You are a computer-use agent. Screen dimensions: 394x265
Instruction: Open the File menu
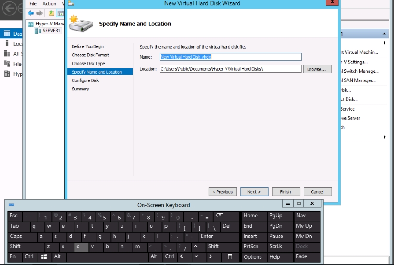click(x=33, y=3)
